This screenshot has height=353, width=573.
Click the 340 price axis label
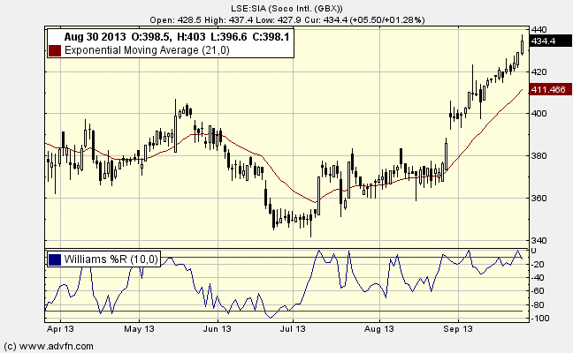[539, 240]
